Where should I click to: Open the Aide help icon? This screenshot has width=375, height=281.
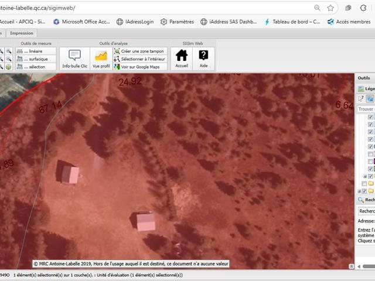[x=203, y=59]
